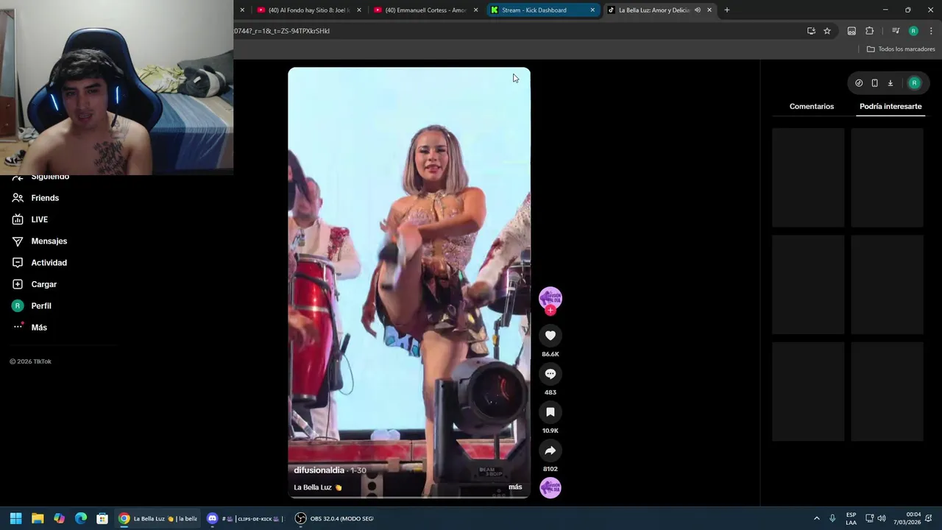942x530 pixels.
Task: Switch to the Podría interesarte tab
Action: tap(890, 107)
